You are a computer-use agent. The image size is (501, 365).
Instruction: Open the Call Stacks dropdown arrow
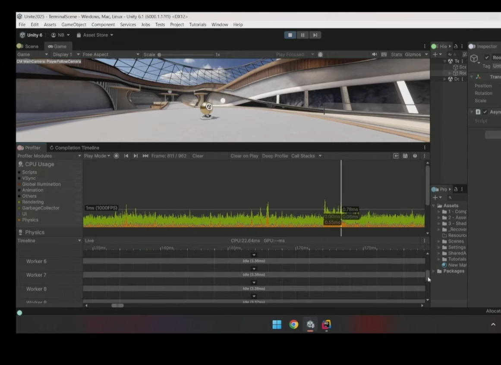click(320, 156)
